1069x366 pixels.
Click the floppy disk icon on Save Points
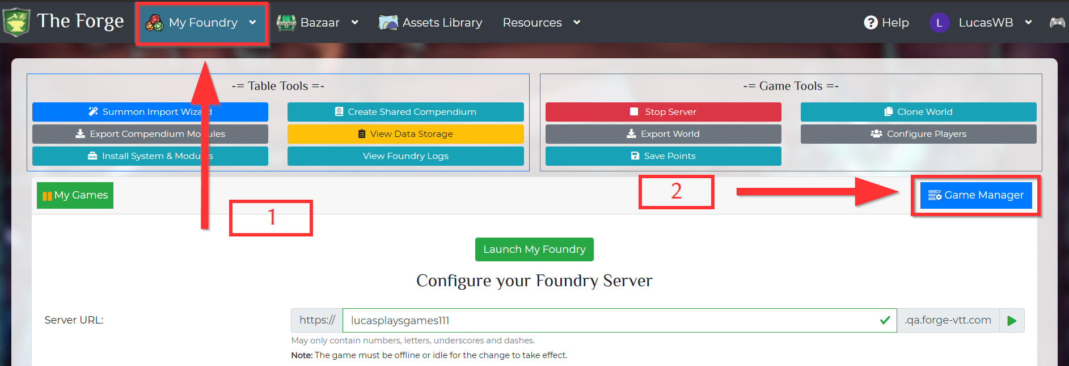[x=635, y=156]
